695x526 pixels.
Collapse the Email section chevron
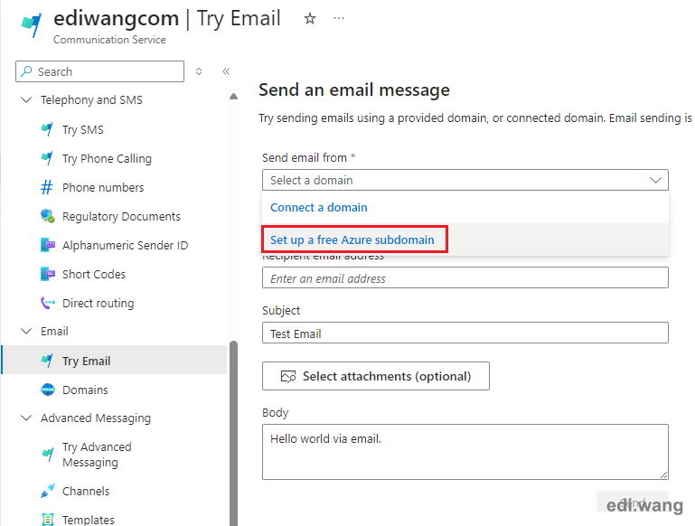(x=26, y=331)
